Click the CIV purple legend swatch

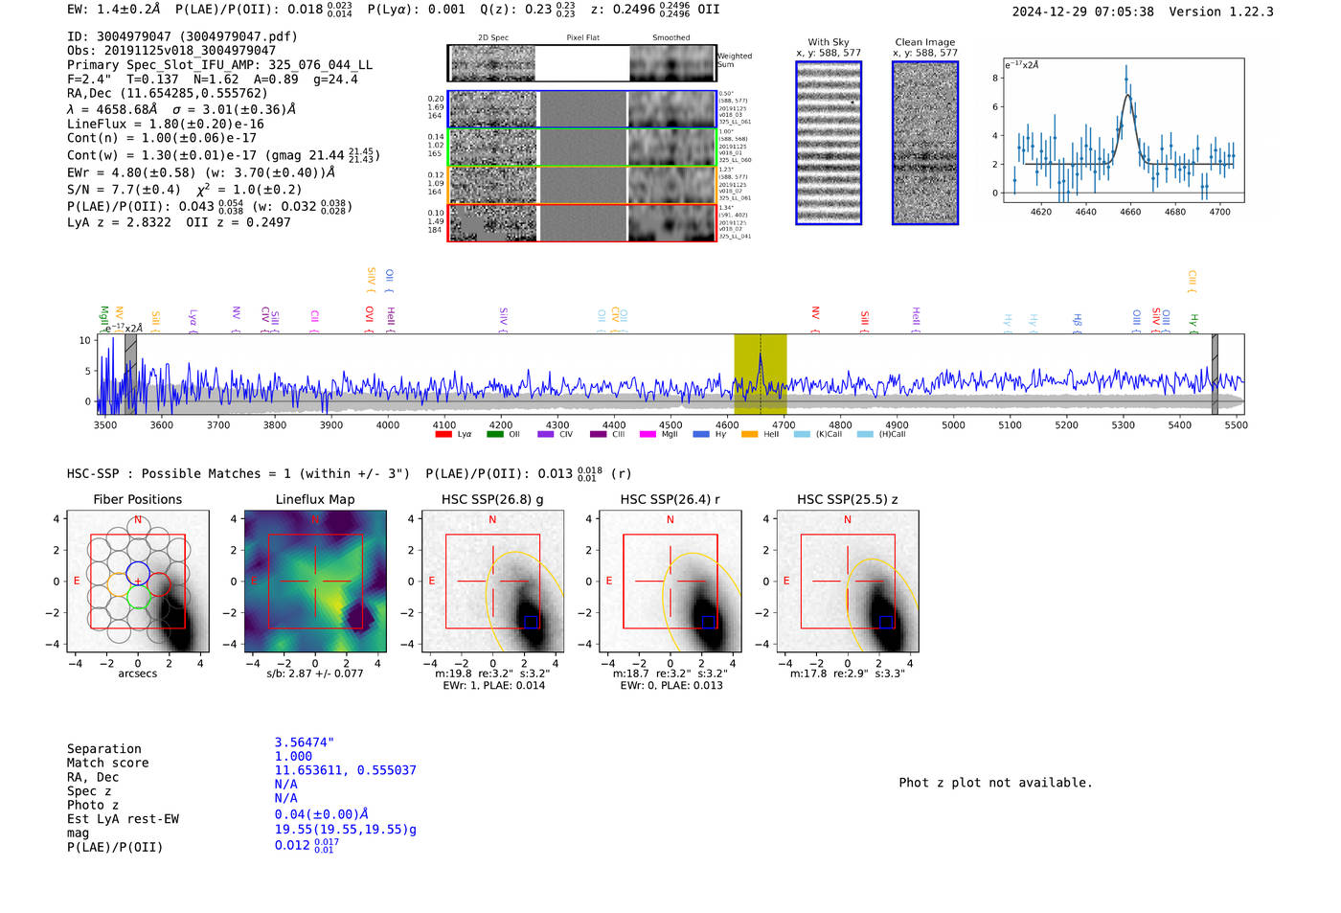(x=546, y=434)
